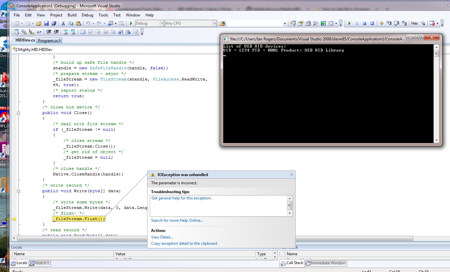Expand the New Project dropdown arrow

point(22,23)
